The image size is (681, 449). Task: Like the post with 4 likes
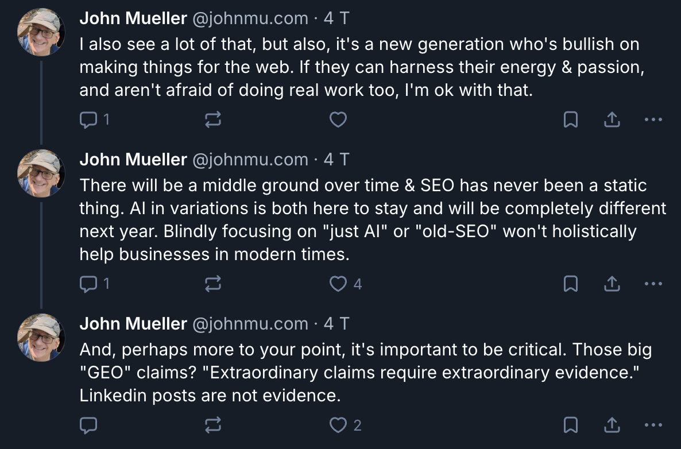coord(338,284)
